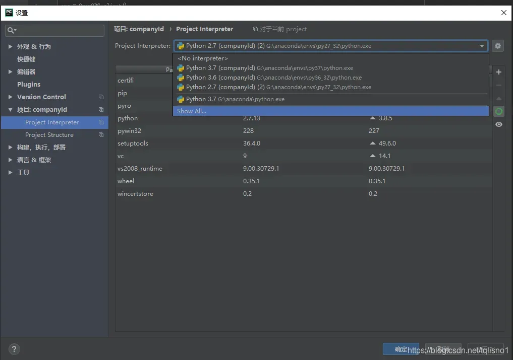The width and height of the screenshot is (513, 360).
Task: Click the project-level icon beside 项目: companyId
Action: [x=101, y=109]
